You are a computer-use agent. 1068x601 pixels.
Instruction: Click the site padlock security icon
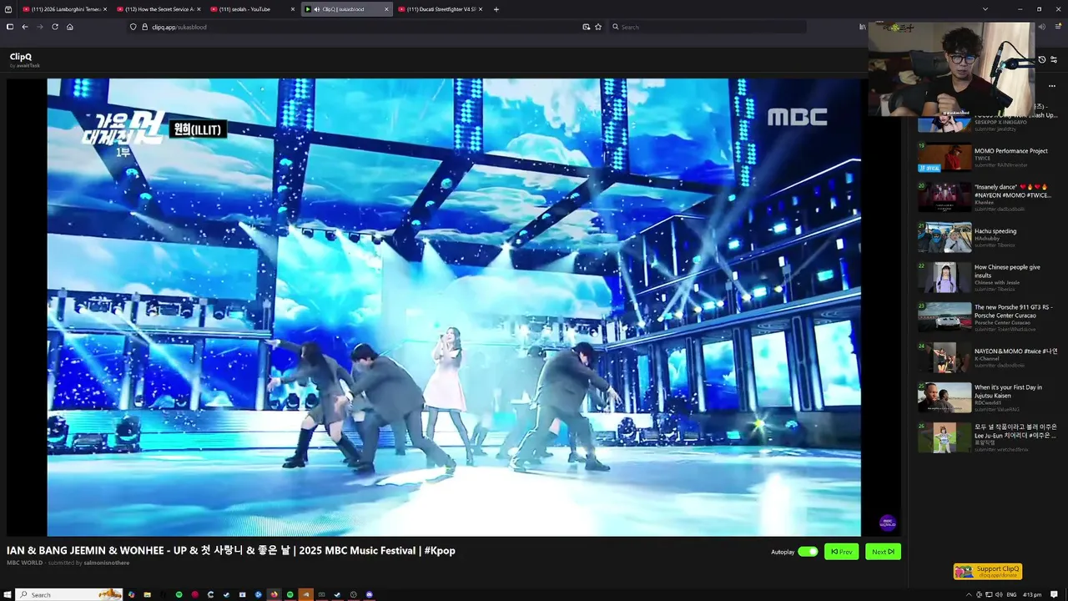coord(144,27)
